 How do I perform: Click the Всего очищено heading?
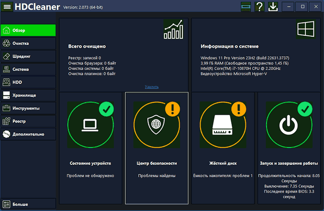(87, 46)
